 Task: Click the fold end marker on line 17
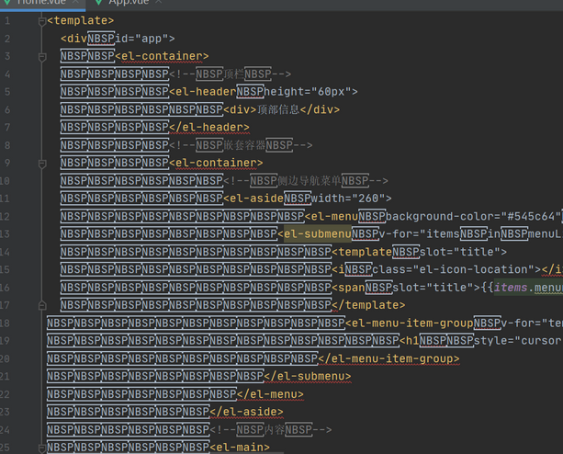tap(42, 306)
